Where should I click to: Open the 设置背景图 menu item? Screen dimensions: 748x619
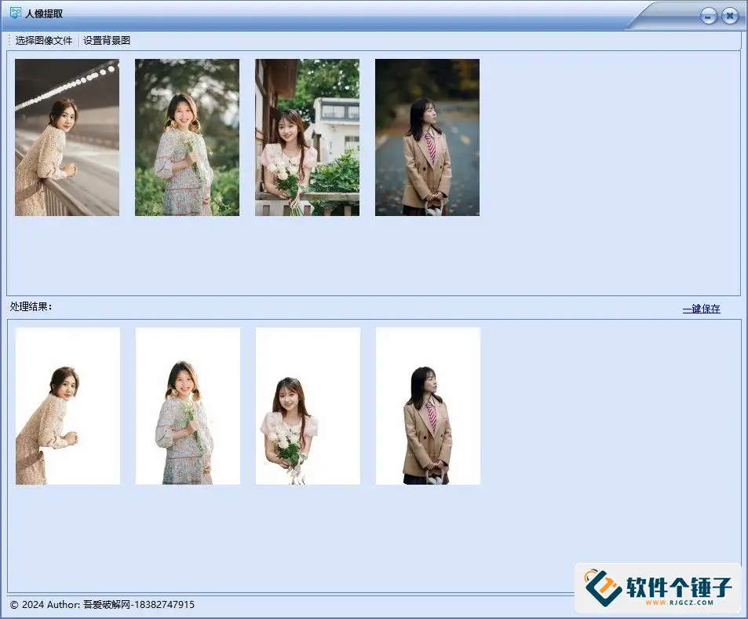point(107,41)
